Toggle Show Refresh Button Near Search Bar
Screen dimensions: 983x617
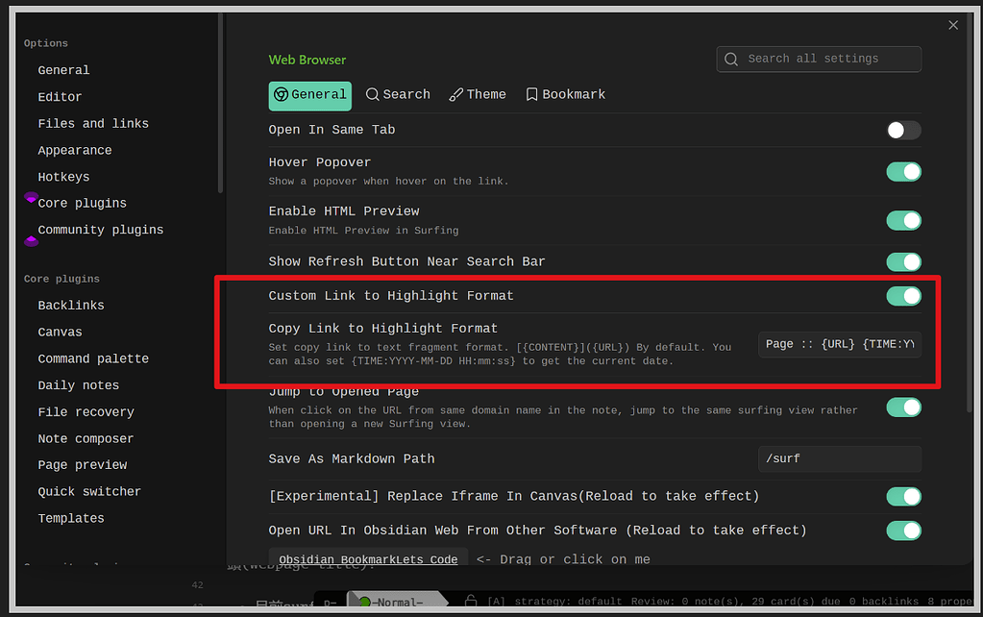tap(902, 262)
